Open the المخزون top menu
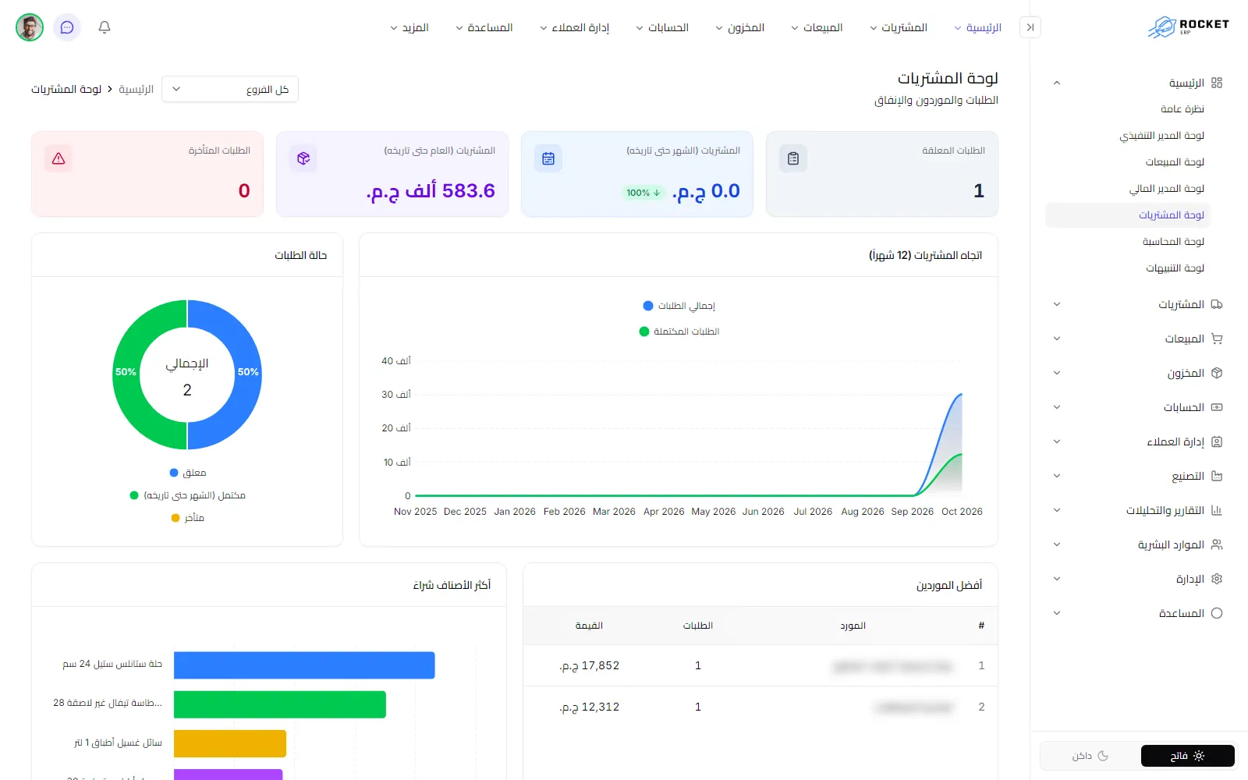This screenshot has width=1248, height=780. pos(739,27)
